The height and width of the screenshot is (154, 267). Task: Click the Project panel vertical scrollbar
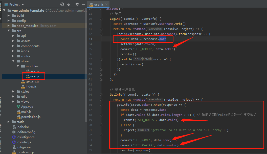pyautogui.click(x=86, y=65)
